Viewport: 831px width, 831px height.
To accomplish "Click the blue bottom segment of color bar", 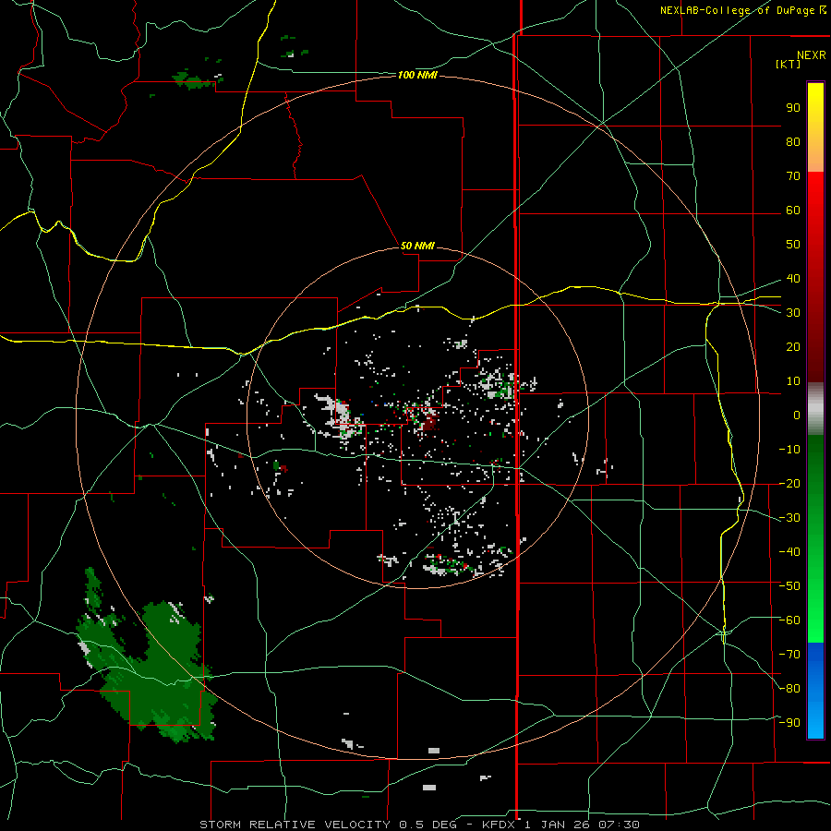I will (x=815, y=691).
